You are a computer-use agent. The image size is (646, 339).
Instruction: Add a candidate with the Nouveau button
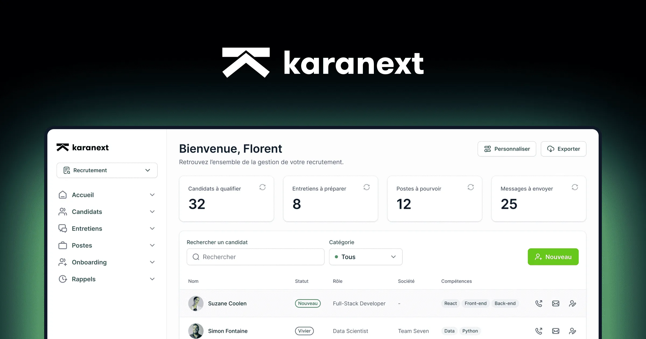(x=553, y=257)
